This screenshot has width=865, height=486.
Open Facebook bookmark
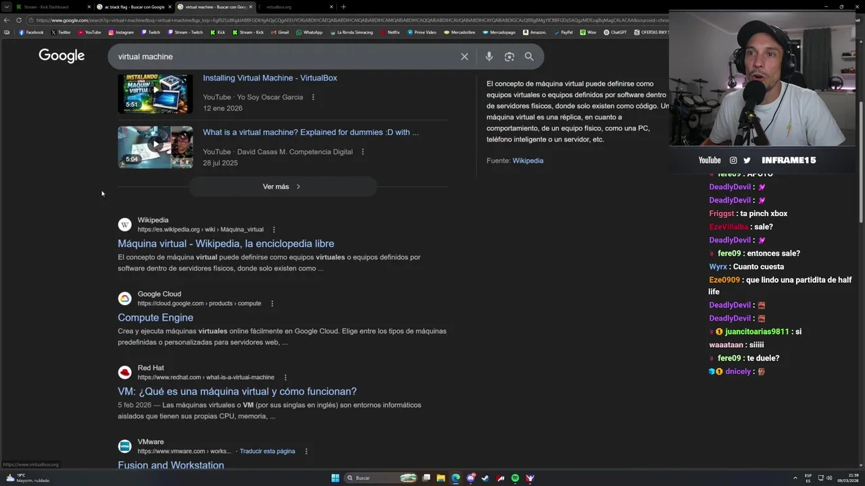click(x=32, y=32)
